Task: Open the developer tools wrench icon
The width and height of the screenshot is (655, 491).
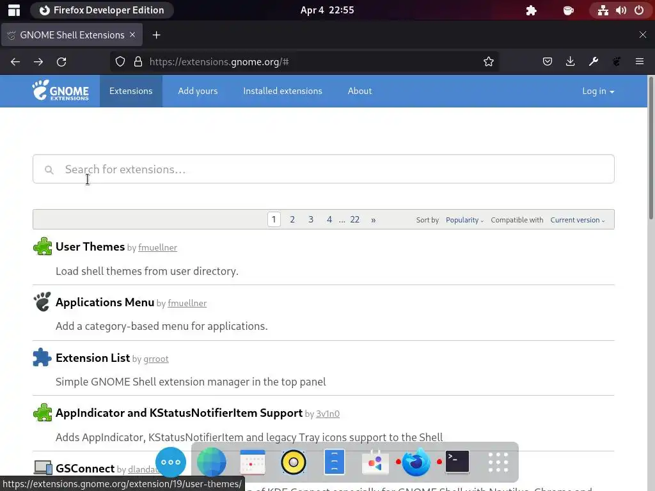Action: click(593, 62)
